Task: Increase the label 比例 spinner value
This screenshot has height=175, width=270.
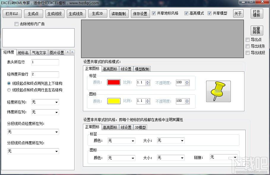Action: click(x=148, y=81)
